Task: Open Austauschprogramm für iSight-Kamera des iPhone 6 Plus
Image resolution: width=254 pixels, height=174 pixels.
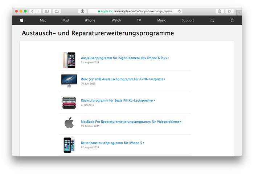Action: coord(125,58)
